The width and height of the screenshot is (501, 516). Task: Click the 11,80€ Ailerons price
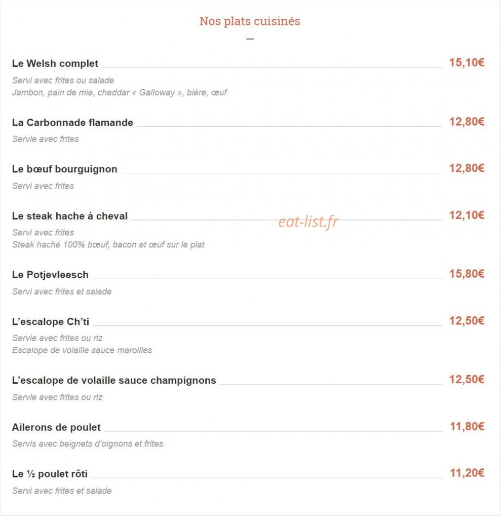click(x=467, y=426)
